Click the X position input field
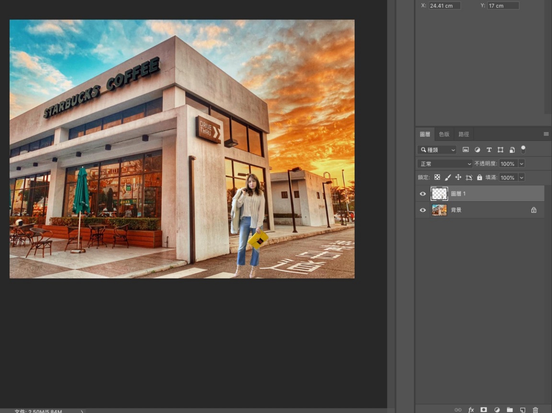Image resolution: width=552 pixels, height=413 pixels. (444, 6)
